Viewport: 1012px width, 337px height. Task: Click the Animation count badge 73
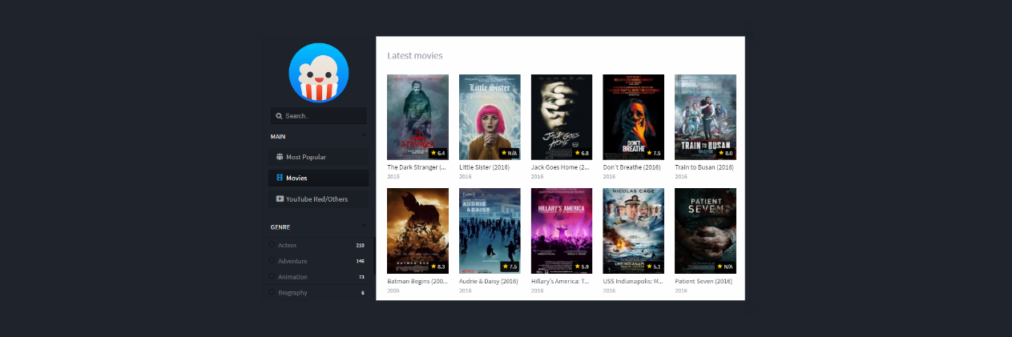(361, 277)
